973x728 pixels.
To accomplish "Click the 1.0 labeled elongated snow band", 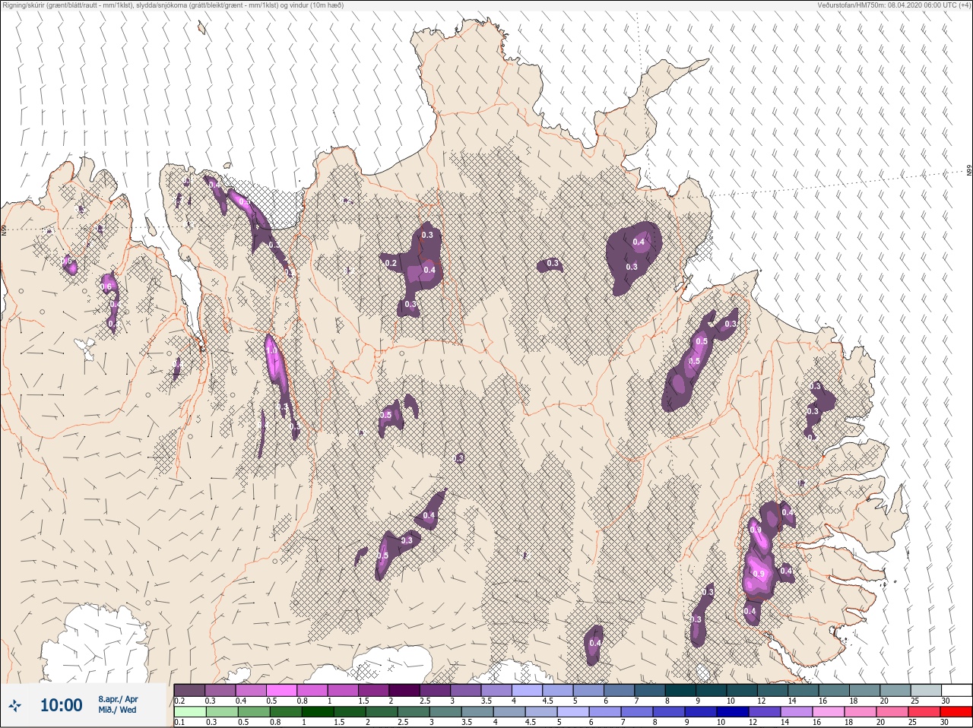I will point(272,353).
